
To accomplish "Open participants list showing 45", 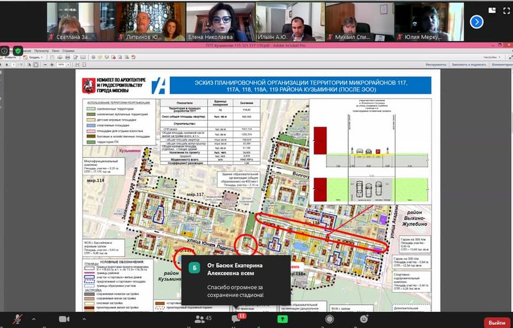I will coord(203,319).
